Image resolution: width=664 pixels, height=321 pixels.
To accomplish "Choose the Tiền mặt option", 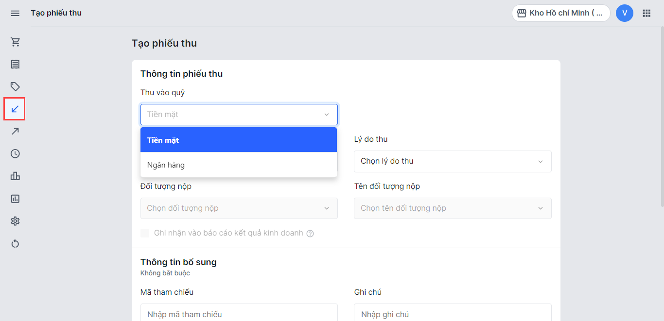I will [x=239, y=140].
